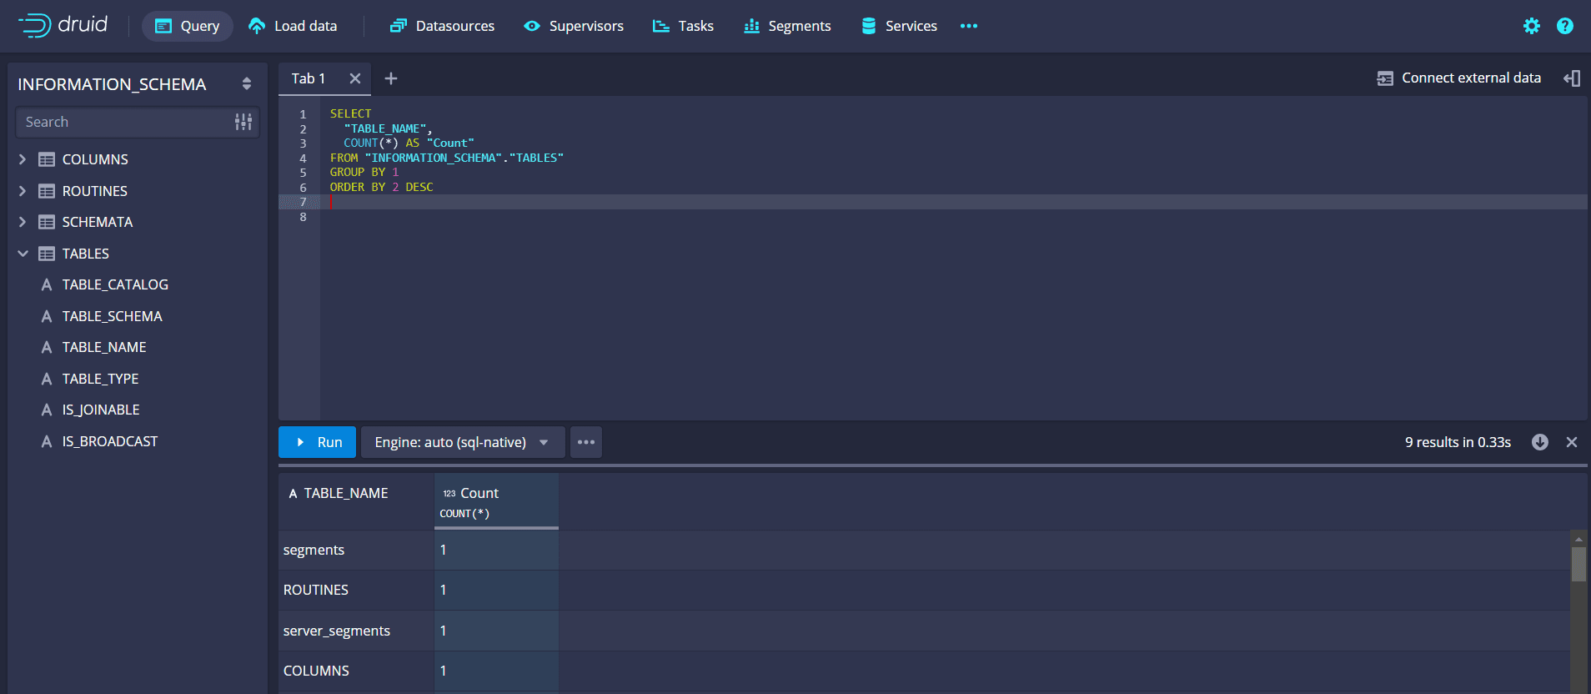This screenshot has height=694, width=1591.
Task: Focus the schema Search field
Action: [125, 122]
